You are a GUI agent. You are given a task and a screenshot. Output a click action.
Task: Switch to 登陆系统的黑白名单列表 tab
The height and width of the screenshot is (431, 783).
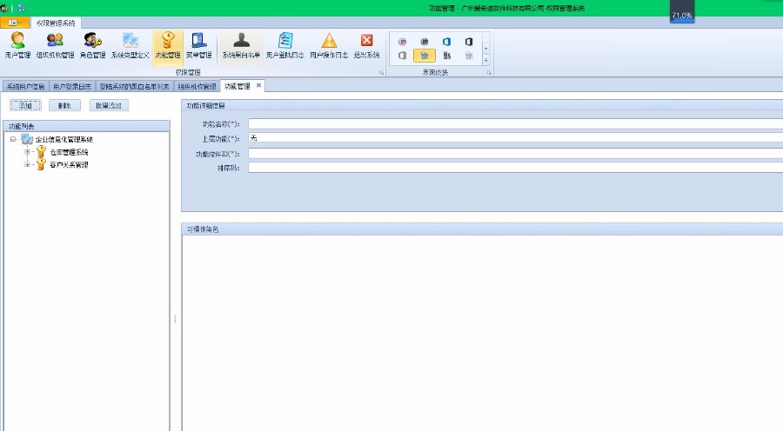(x=134, y=86)
